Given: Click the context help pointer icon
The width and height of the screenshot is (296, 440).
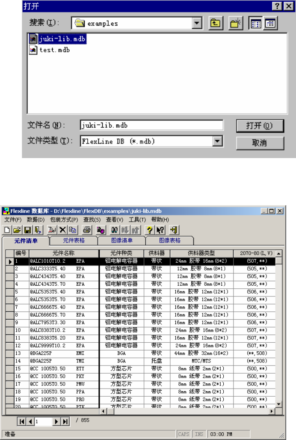Looking at the screenshot, I should (x=160, y=230).
